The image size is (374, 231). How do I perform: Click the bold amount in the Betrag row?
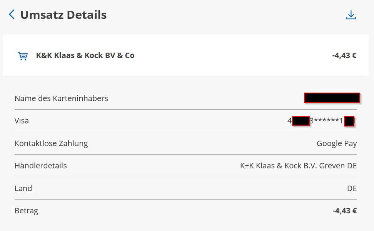click(344, 211)
